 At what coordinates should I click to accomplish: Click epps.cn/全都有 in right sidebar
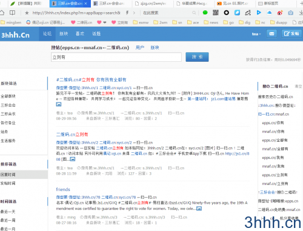click(x=275, y=140)
